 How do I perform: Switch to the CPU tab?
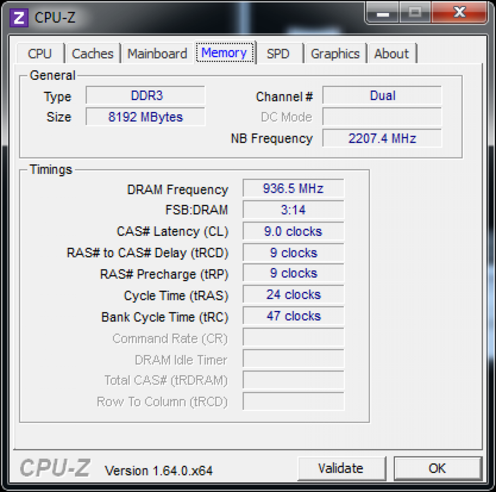point(39,53)
